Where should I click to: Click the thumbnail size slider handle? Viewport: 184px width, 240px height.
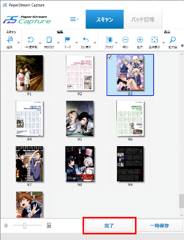click(25, 225)
